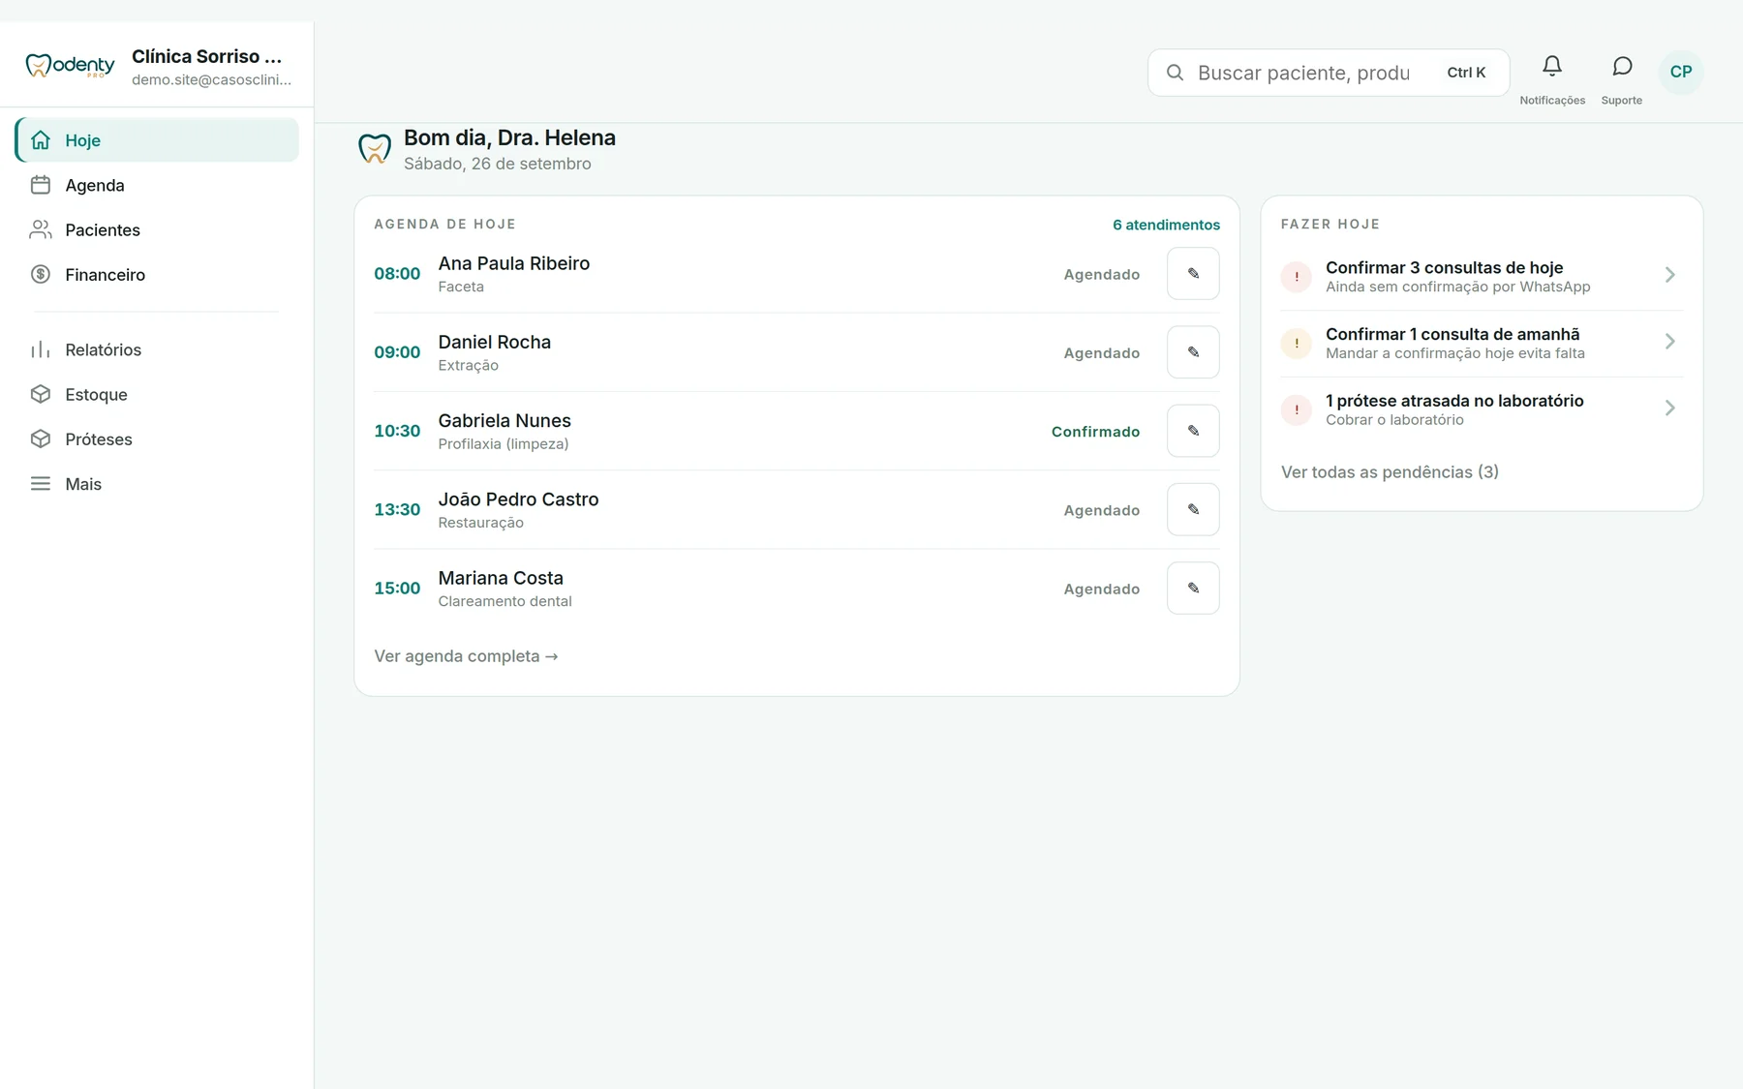Click the 10:30 time entry

click(397, 431)
